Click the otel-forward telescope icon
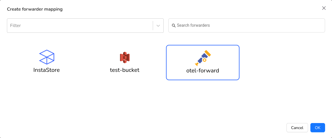This screenshot has width=332, height=138. [x=203, y=58]
